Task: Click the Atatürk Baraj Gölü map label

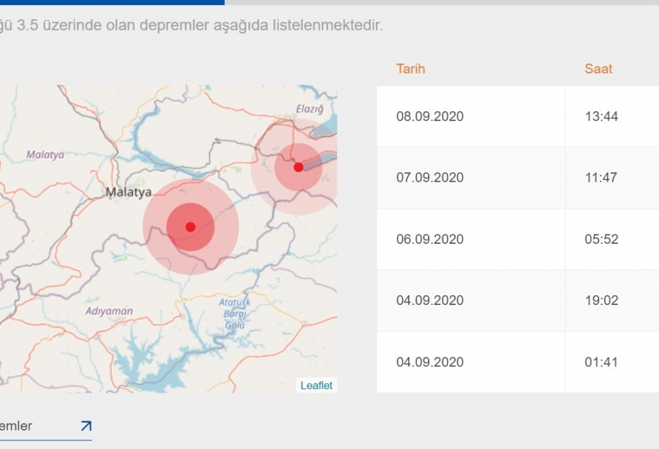Action: tap(235, 314)
